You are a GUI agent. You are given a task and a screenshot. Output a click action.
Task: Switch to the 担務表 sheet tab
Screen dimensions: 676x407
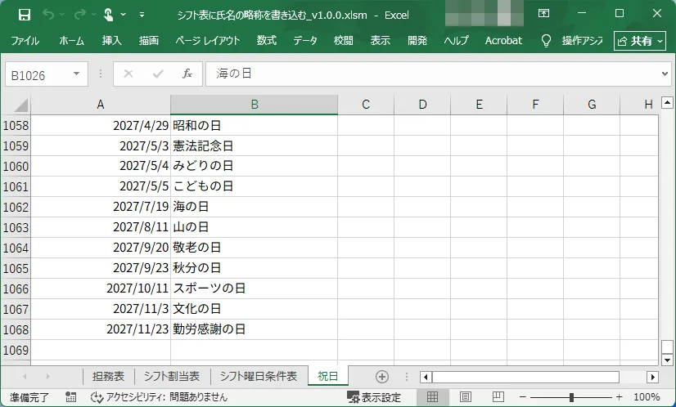pos(108,376)
